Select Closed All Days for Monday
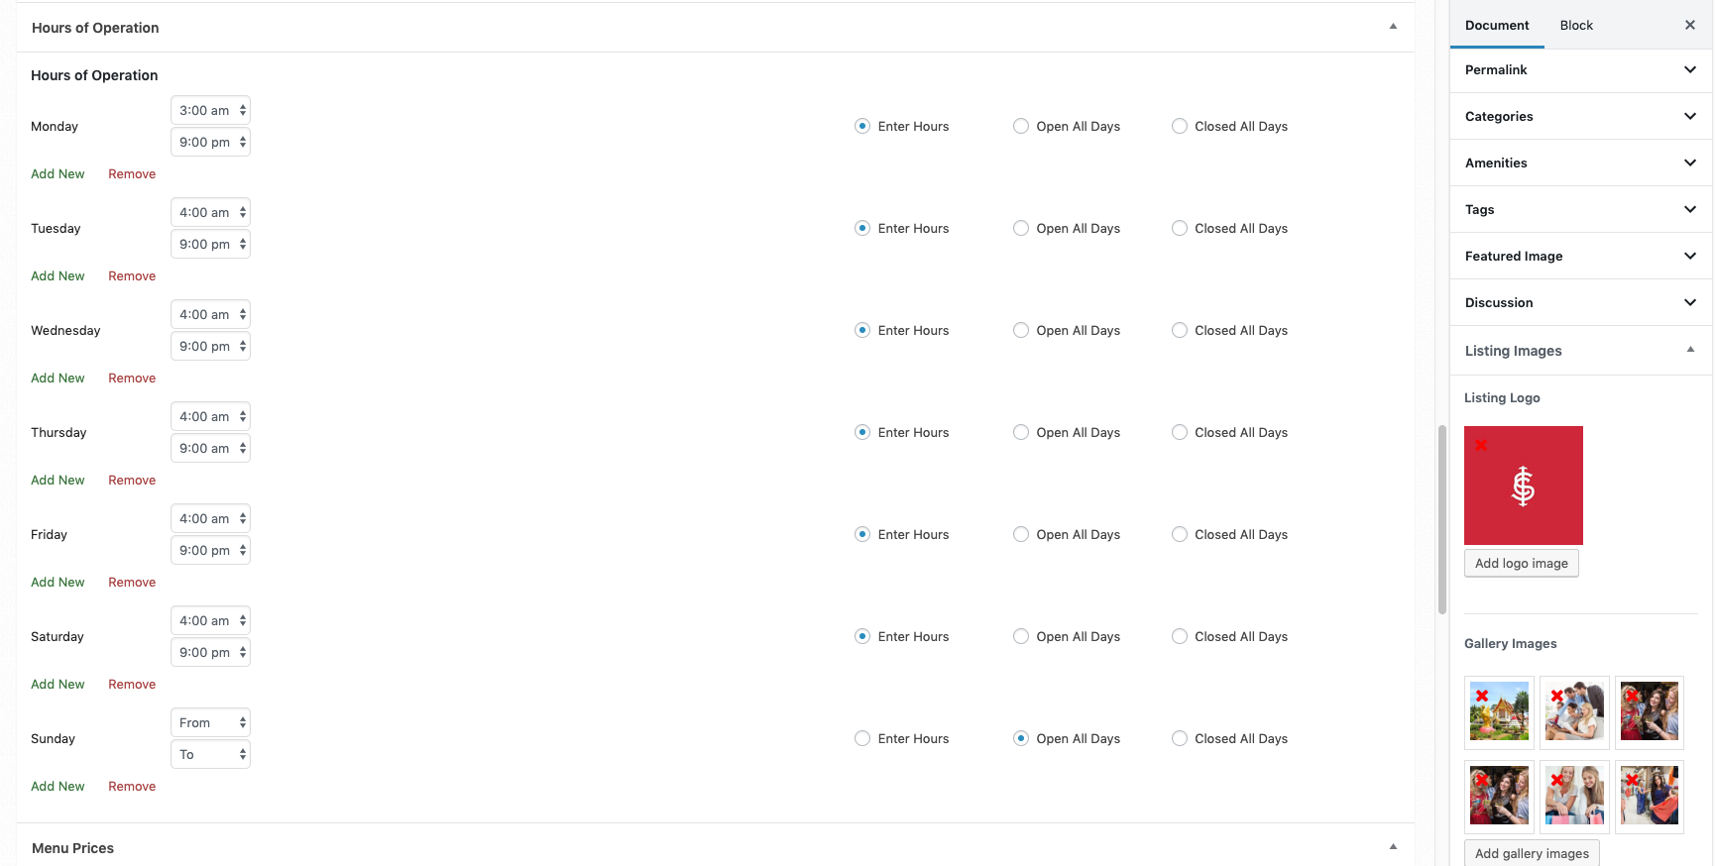The width and height of the screenshot is (1715, 866). coord(1180,126)
